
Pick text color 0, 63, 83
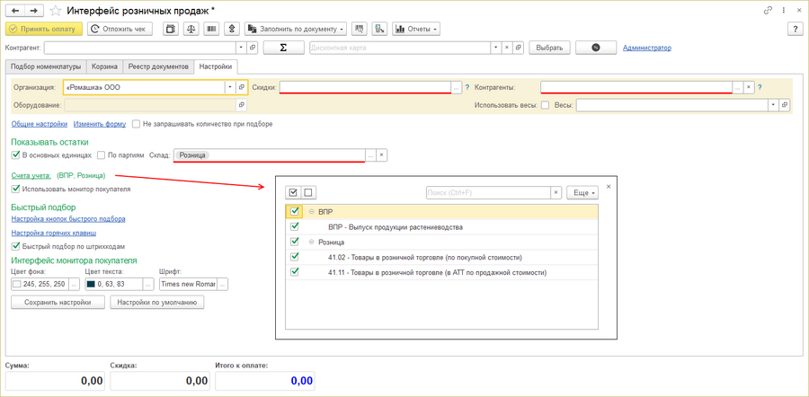[x=148, y=284]
